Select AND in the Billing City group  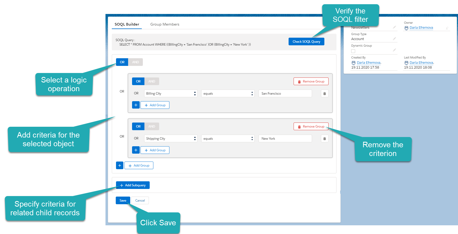[152, 81]
